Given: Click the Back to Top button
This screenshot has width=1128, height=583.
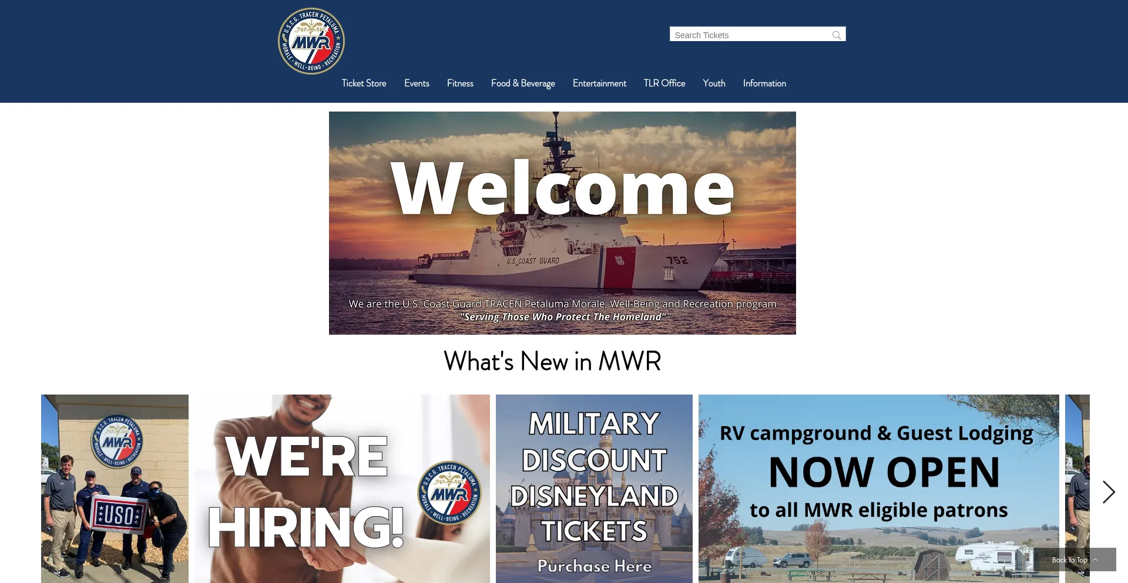Looking at the screenshot, I should [1075, 560].
